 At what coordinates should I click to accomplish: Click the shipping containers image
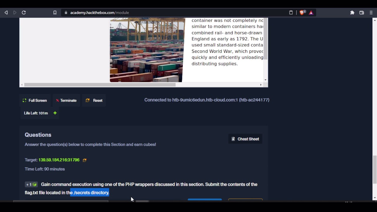click(x=148, y=50)
